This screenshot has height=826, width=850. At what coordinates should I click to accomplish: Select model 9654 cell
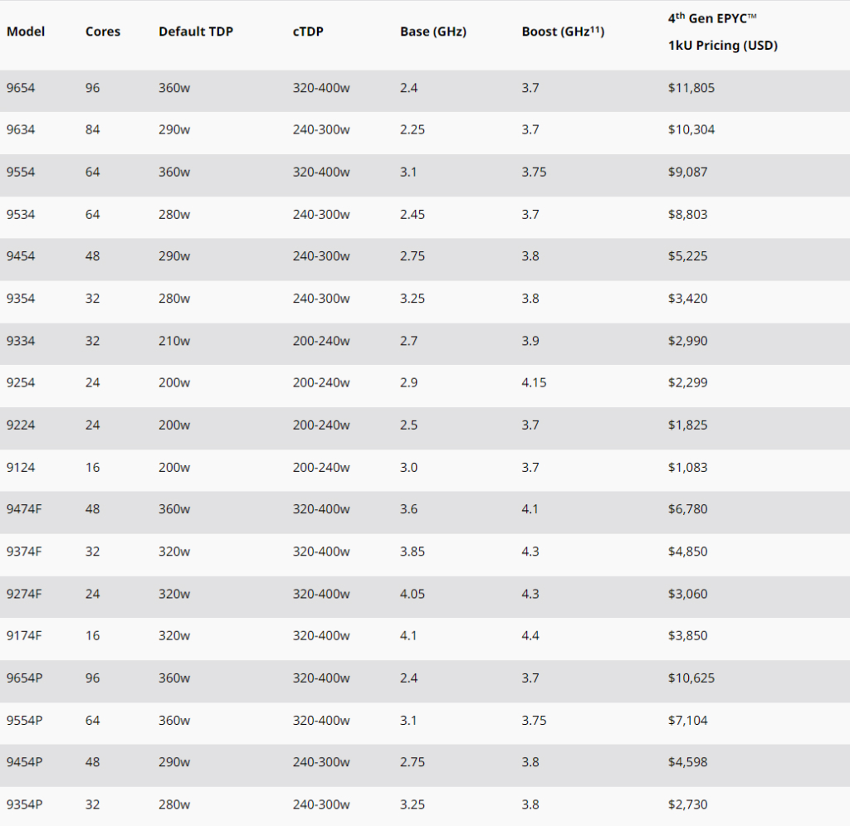click(x=21, y=88)
